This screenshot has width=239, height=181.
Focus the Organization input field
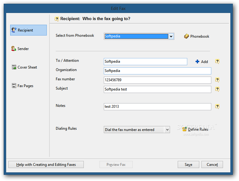[157, 71]
